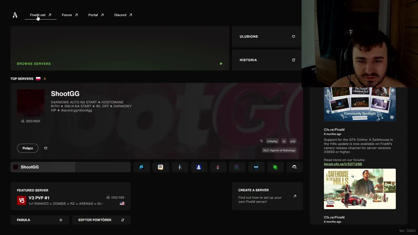This screenshot has width=418, height=235.
Task: Select the colorful landscape server icon
Action: coord(160,167)
